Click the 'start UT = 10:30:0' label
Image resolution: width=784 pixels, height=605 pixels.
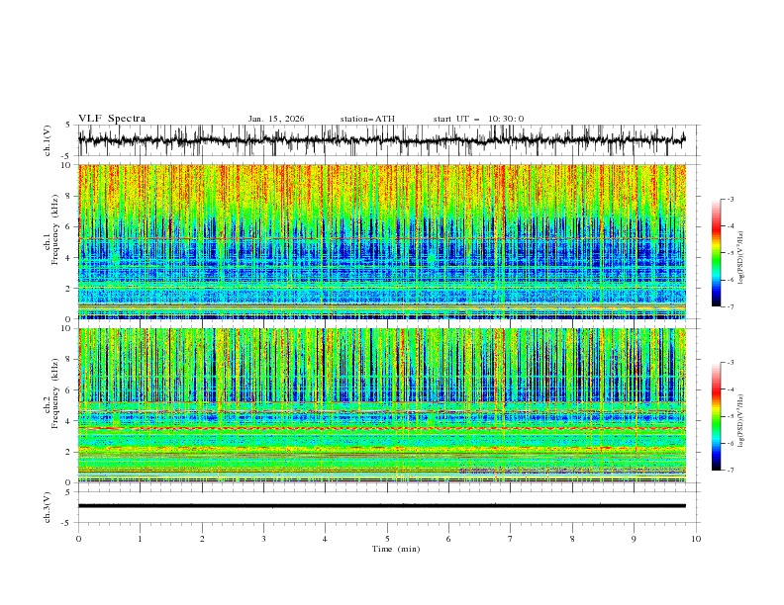pos(478,119)
